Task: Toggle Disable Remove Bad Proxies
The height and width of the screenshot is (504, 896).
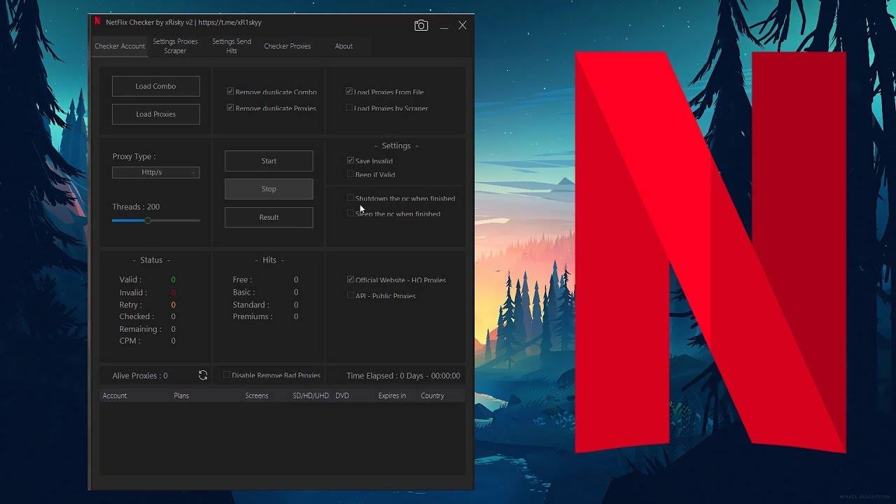Action: 227,374
